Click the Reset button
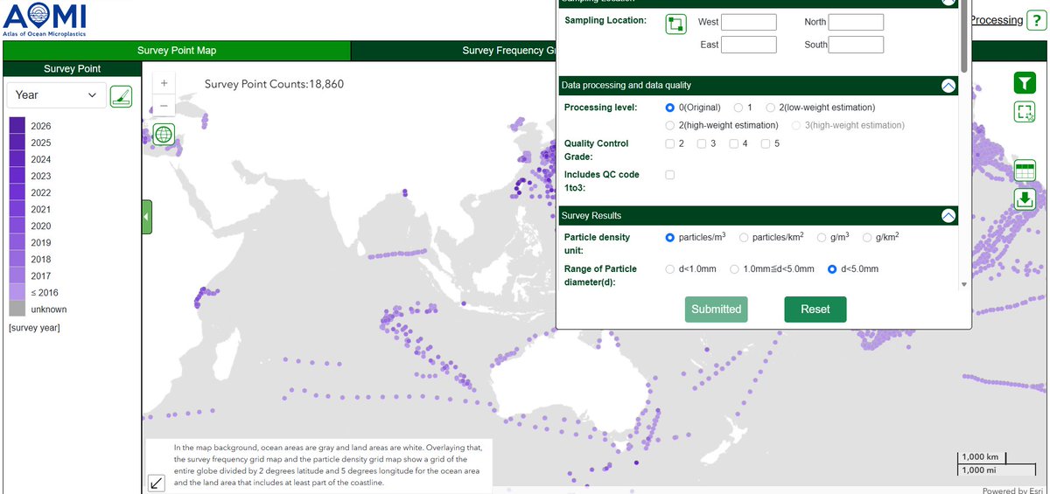The height and width of the screenshot is (494, 1050). (x=815, y=310)
